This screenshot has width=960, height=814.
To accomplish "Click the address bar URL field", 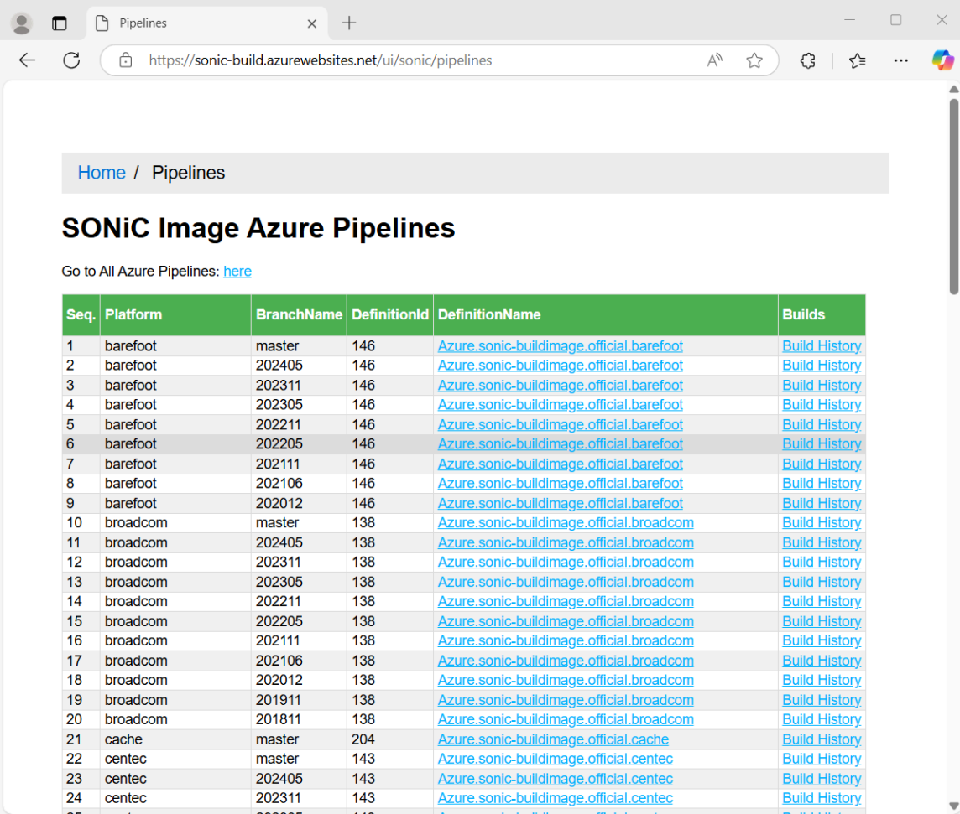I will 420,60.
